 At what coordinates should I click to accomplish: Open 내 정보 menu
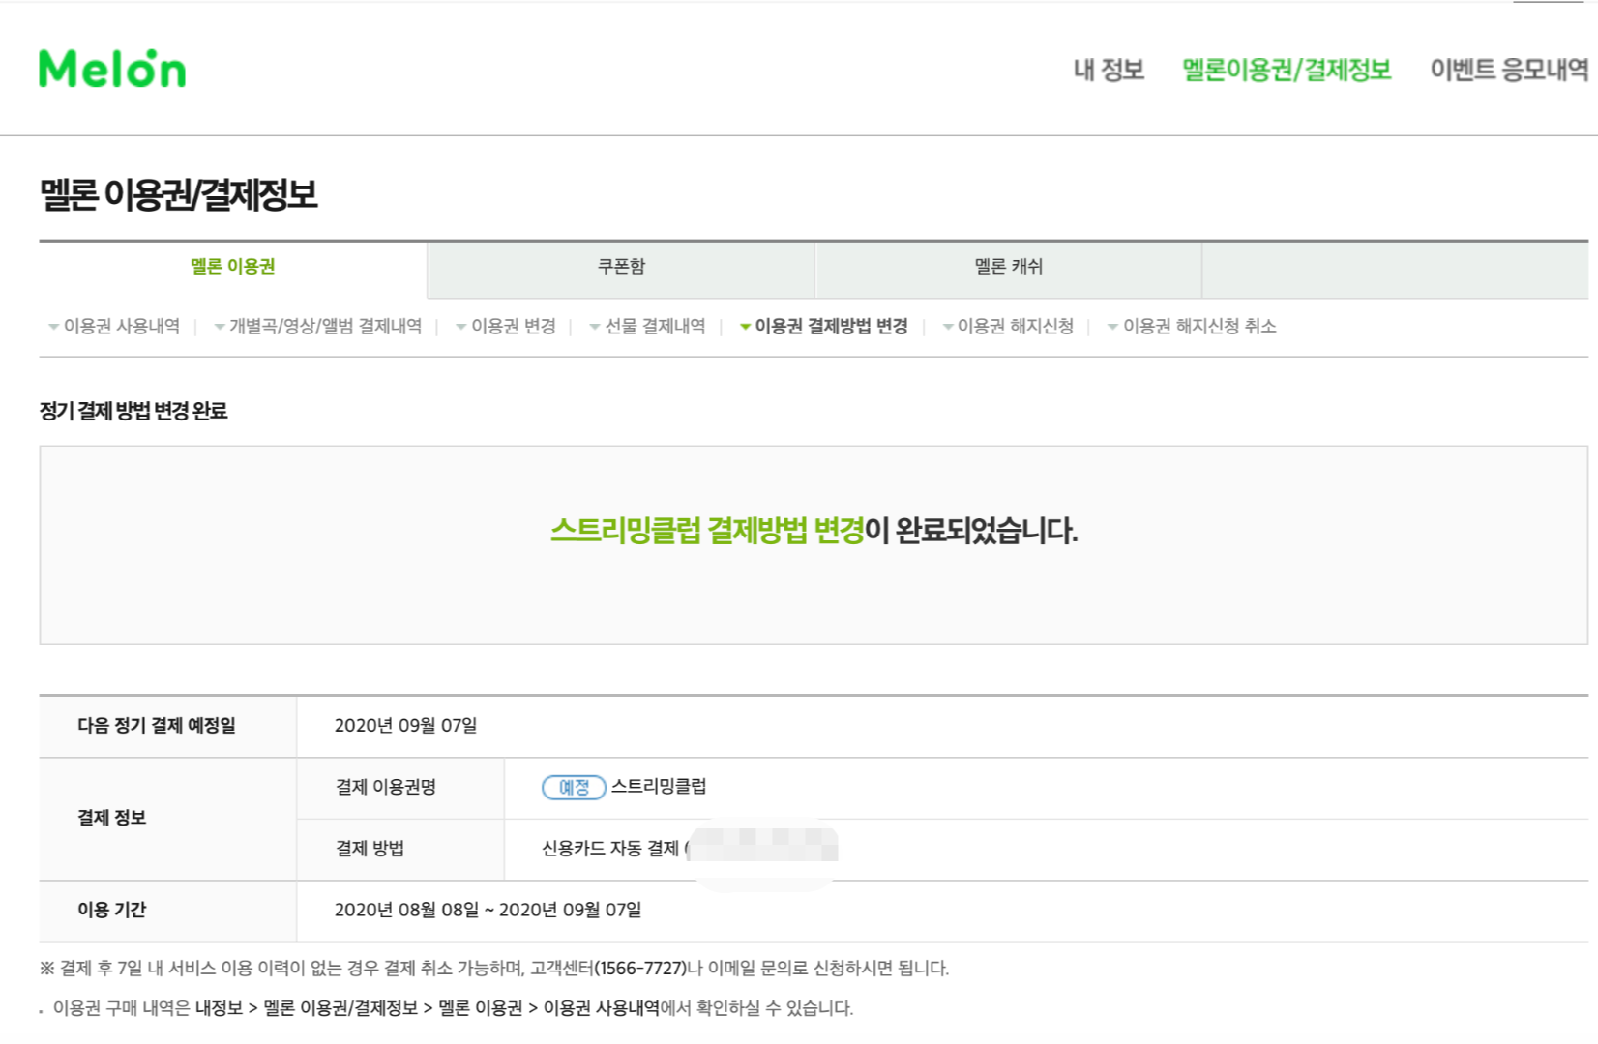pyautogui.click(x=1109, y=70)
